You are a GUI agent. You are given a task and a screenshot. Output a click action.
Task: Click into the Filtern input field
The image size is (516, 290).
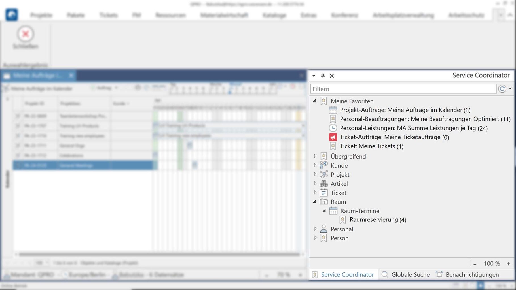[403, 89]
